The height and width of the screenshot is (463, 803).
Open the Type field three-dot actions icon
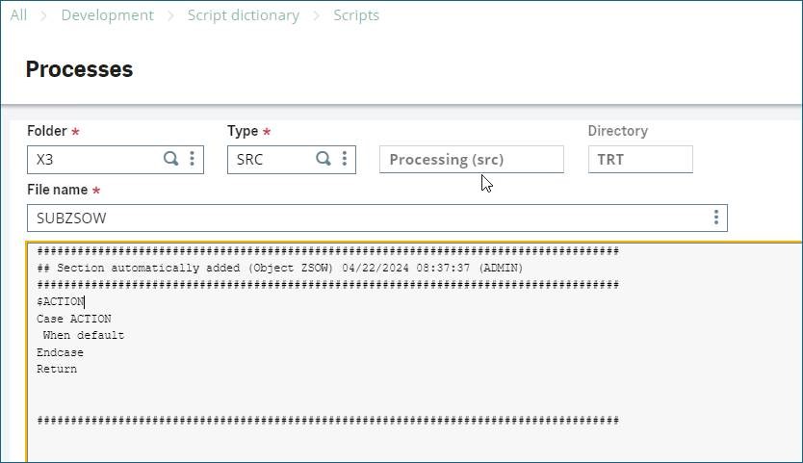344,159
